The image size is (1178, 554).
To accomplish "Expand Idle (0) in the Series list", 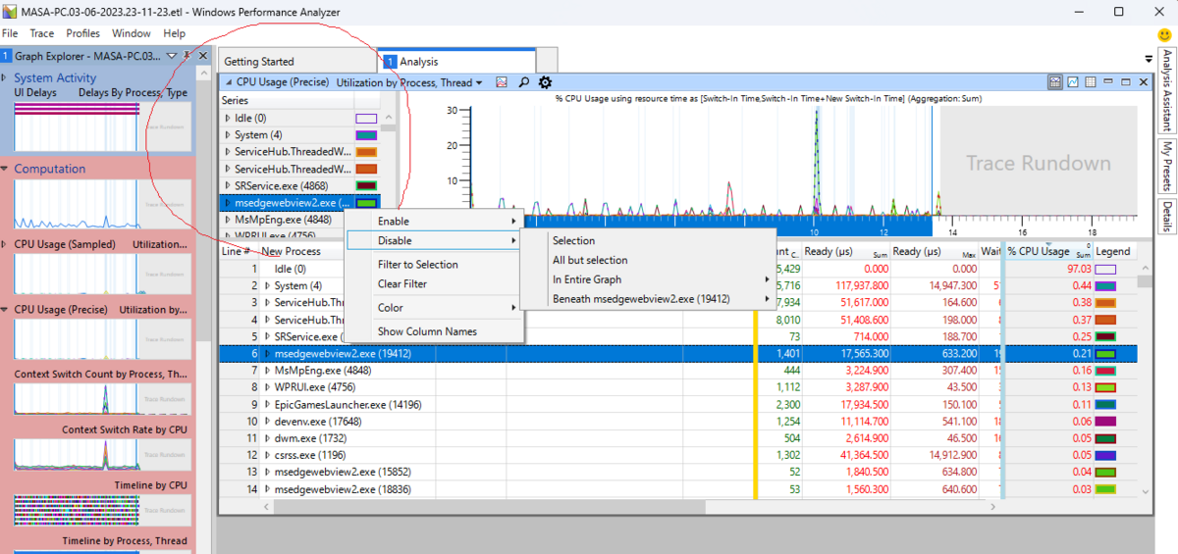I will pyautogui.click(x=228, y=118).
